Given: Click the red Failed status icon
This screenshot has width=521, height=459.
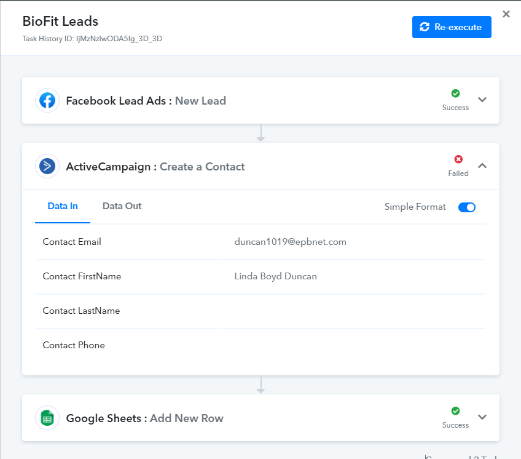Looking at the screenshot, I should tap(458, 159).
